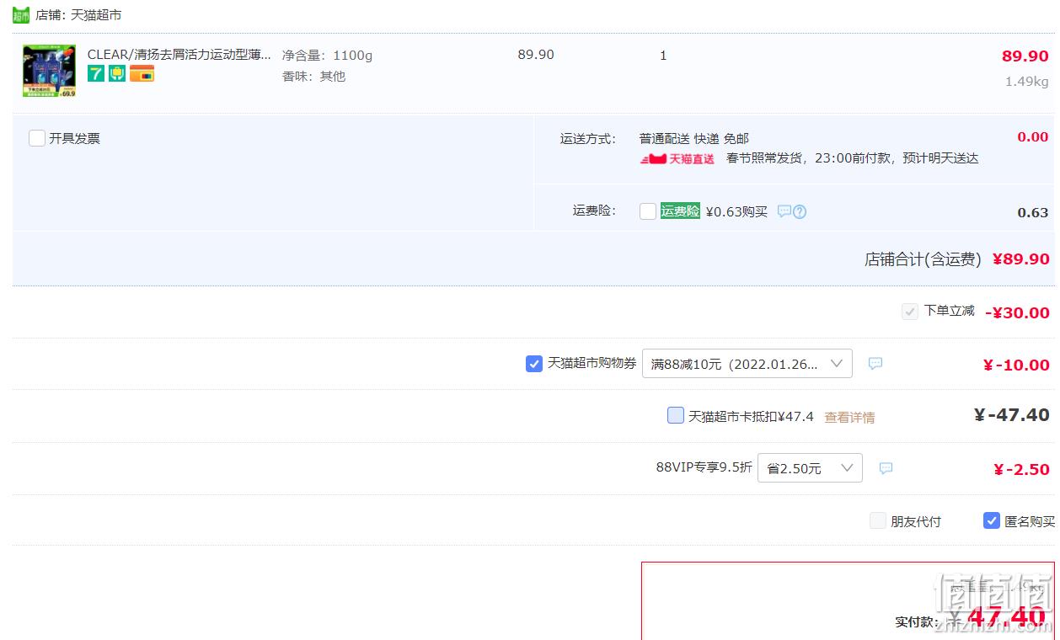The width and height of the screenshot is (1060, 640).
Task: Click the -¥30.00 order discount amount
Action: click(x=1017, y=312)
